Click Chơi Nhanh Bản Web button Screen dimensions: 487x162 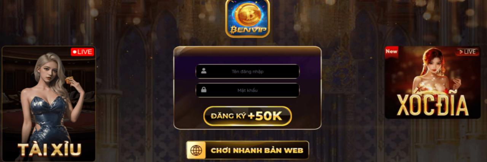(x=248, y=151)
